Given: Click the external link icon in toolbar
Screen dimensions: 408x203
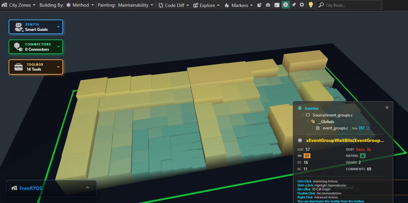Looking at the screenshot, I should pyautogui.click(x=259, y=5).
